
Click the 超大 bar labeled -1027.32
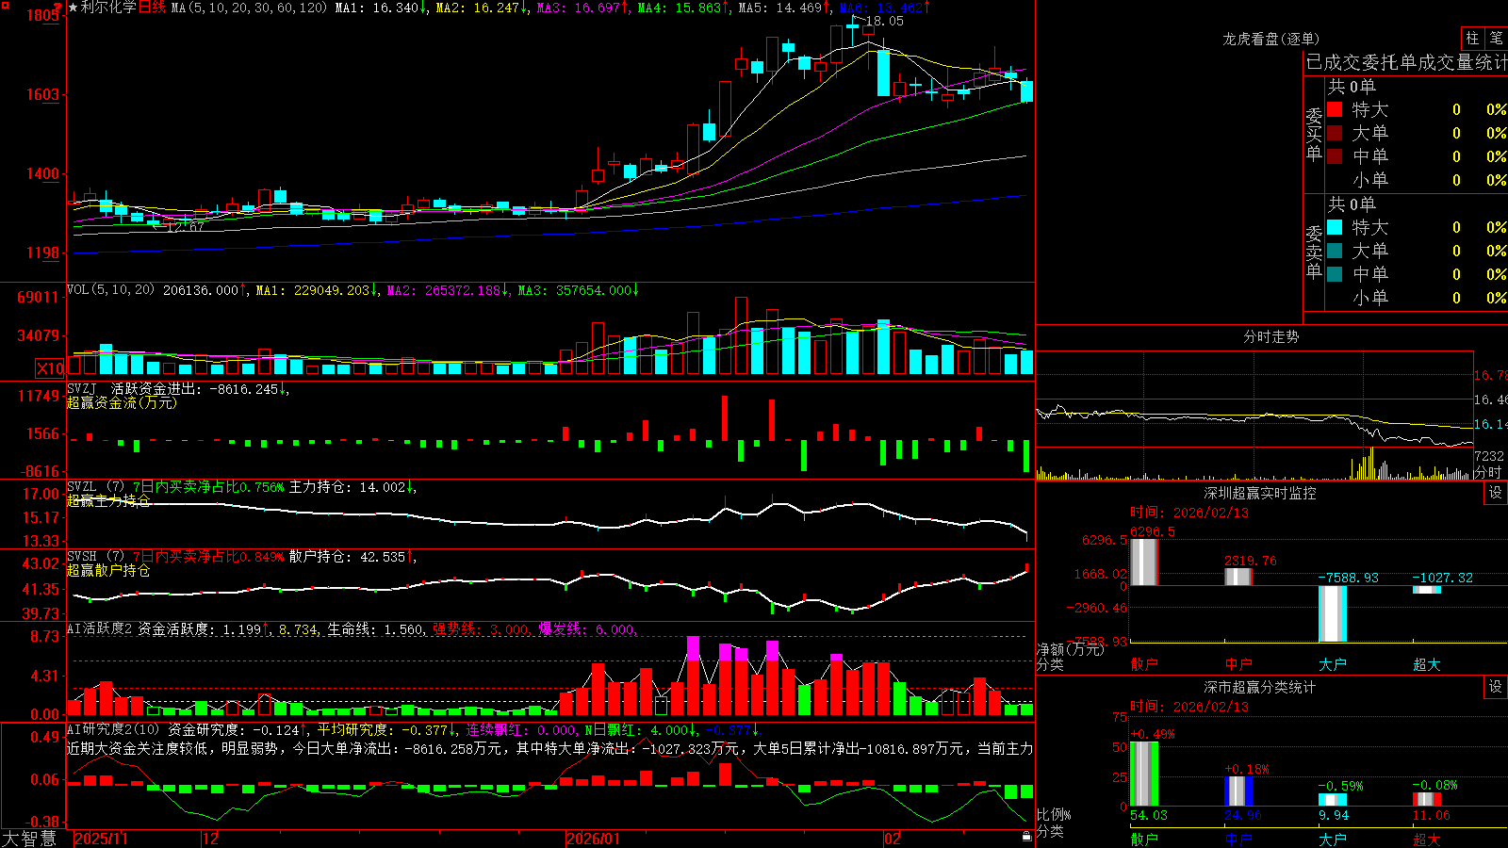(x=1427, y=590)
